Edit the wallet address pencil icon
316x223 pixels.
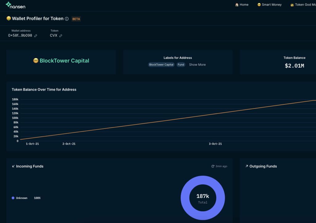click(36, 36)
